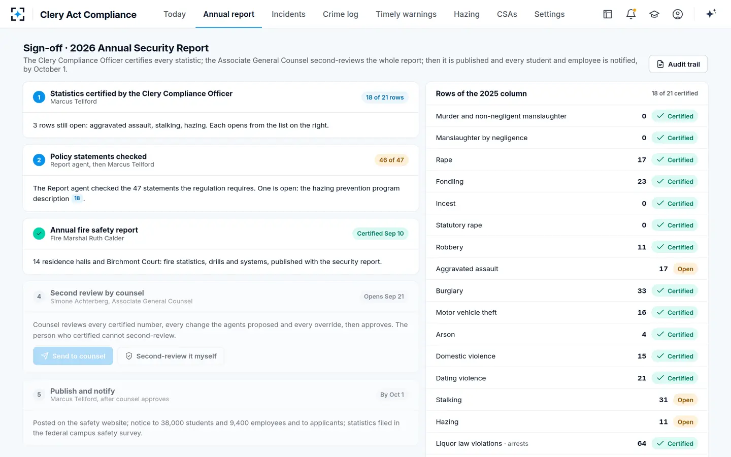Click Send to counsel button
The image size is (731, 457).
(73, 356)
